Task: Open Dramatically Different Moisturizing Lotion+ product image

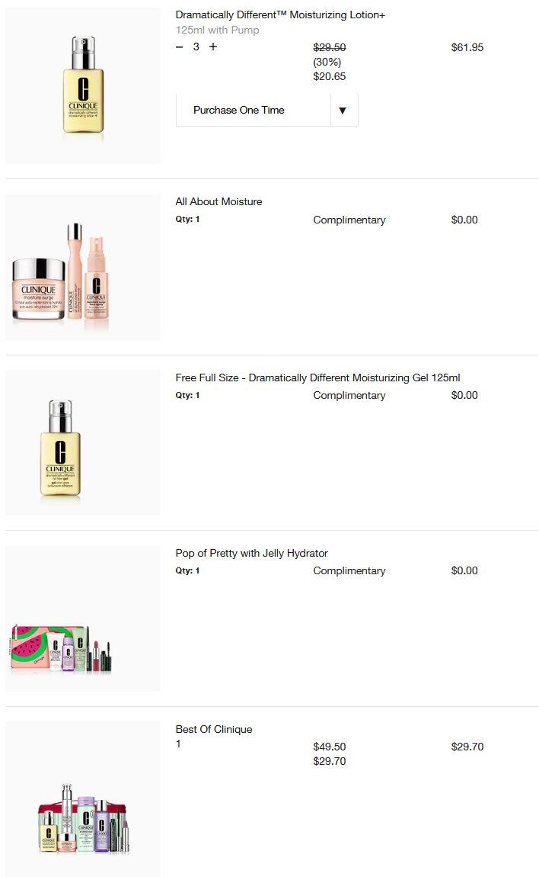Action: (83, 85)
